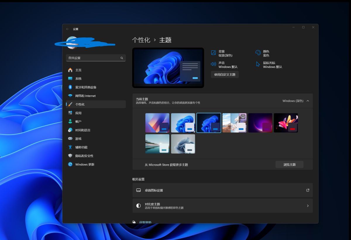The image size is (351, 240).
Task: Apply the gray-blue swirl theme thumbnail
Action: (183, 144)
